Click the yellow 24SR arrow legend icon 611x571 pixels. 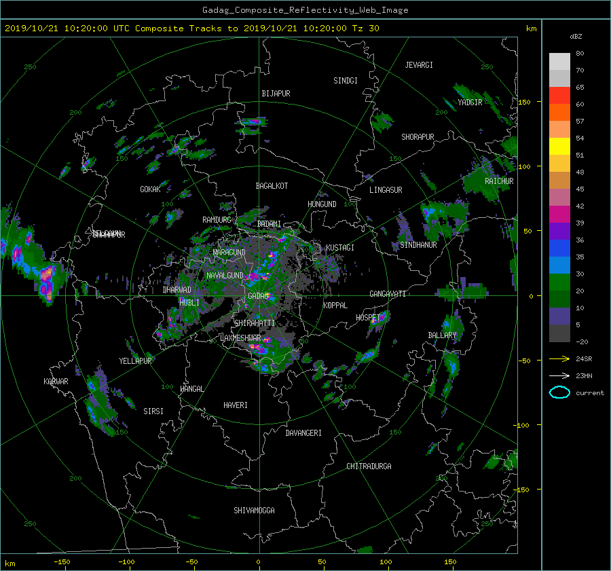tap(559, 358)
